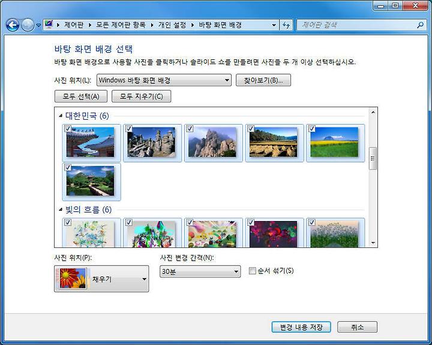Collapse the 대한민국 (6) group
432x345 pixels.
[x=61, y=116]
